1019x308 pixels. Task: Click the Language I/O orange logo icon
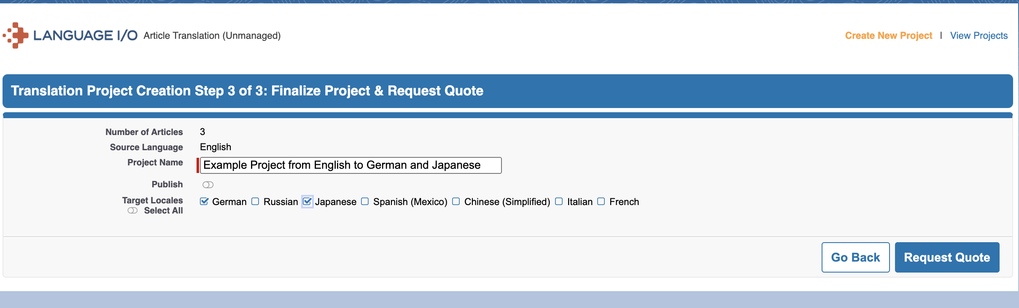pos(16,35)
